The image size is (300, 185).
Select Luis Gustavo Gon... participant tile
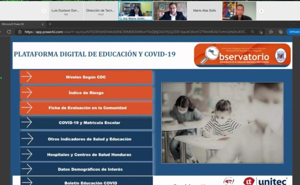coord(66,11)
